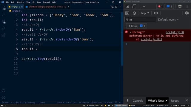The width and height of the screenshot is (191, 107).
Task: Open the script.js:8 link in error header
Action: [175, 32]
